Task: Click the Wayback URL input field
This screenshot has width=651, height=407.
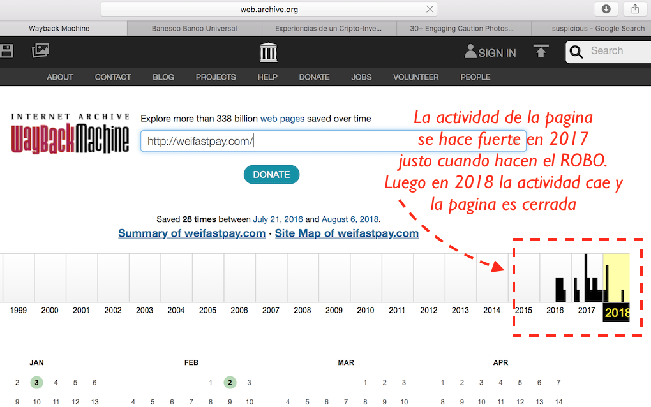Action: (333, 141)
